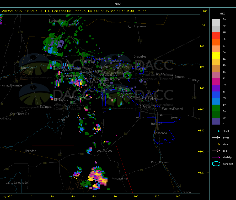Click the 'Cda_Amarilla' map label
Viewport: 236px width, 200px height.
point(20,114)
